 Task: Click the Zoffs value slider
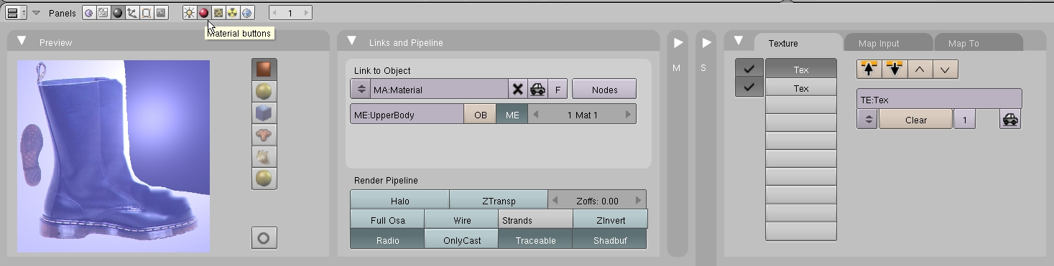click(x=597, y=201)
